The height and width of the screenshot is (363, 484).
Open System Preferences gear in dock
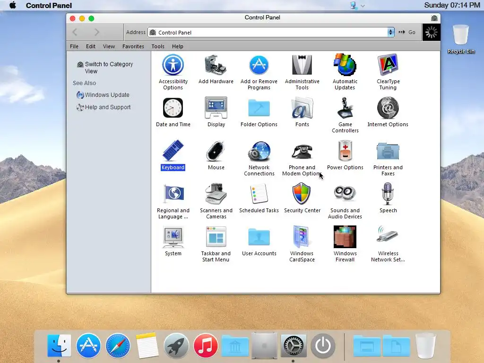(293, 346)
